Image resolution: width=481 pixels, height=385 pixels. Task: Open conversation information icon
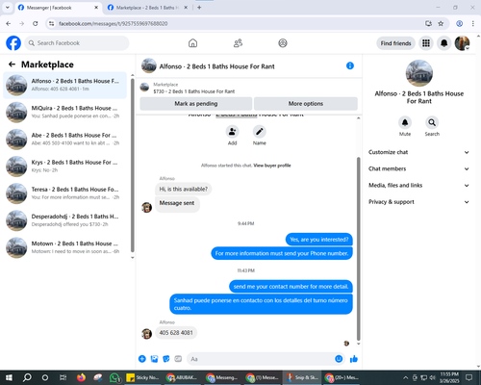pyautogui.click(x=350, y=65)
